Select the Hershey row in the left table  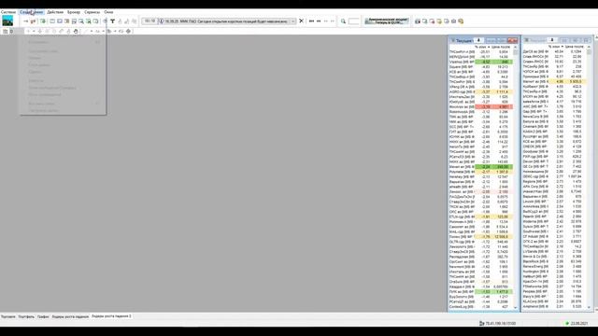coord(480,176)
